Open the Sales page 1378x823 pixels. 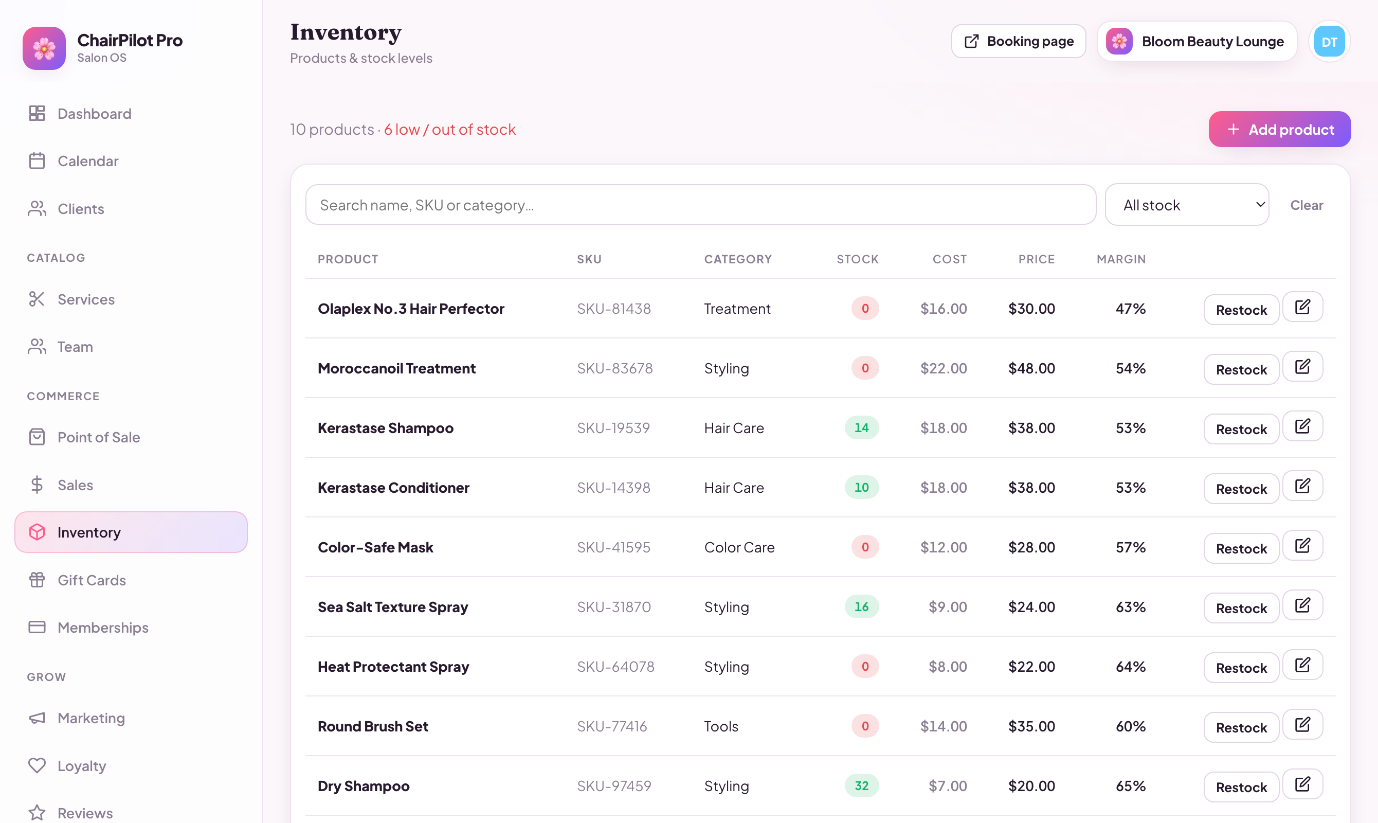[131, 485]
